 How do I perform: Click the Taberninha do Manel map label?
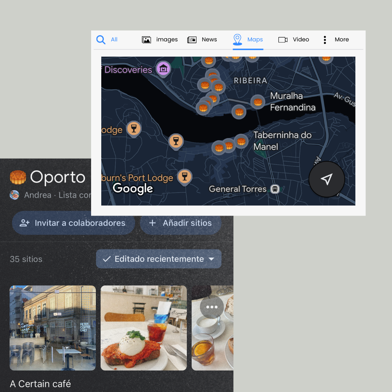pyautogui.click(x=282, y=141)
